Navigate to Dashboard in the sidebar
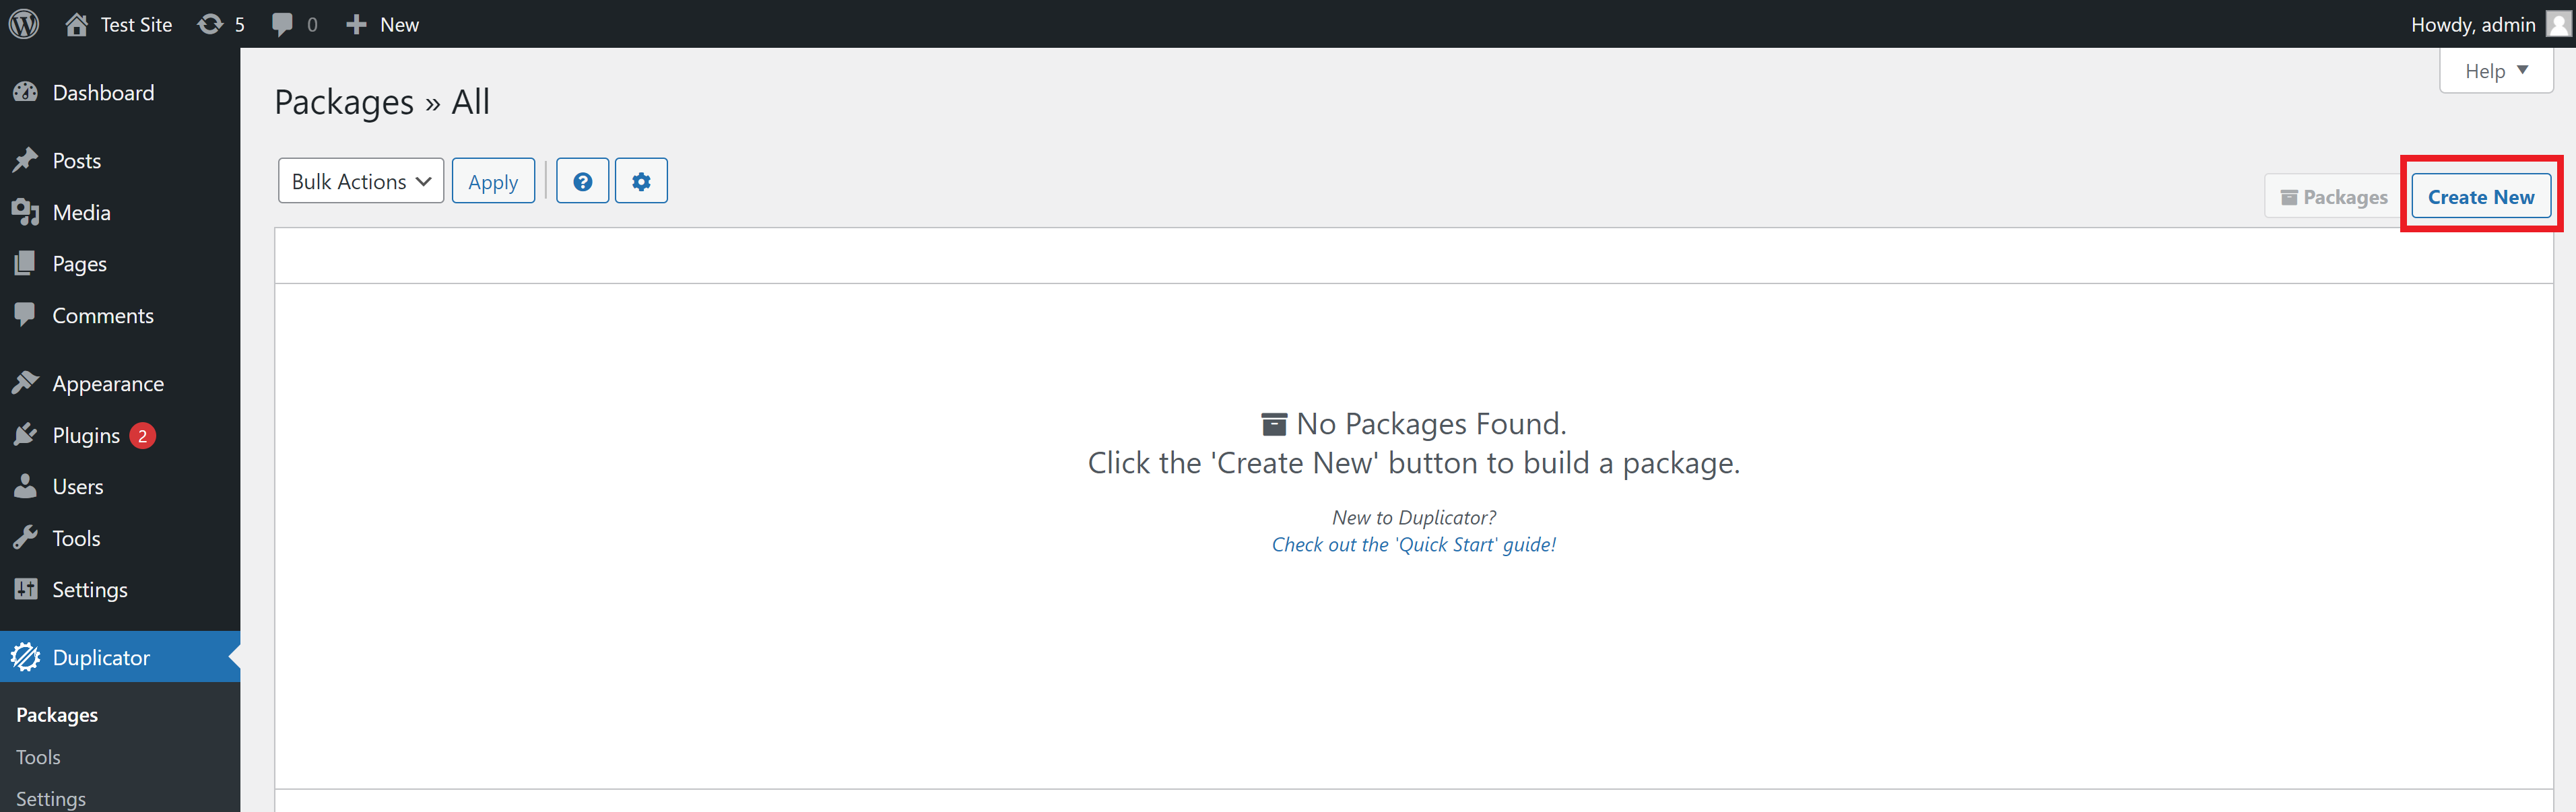2576x812 pixels. [x=103, y=93]
